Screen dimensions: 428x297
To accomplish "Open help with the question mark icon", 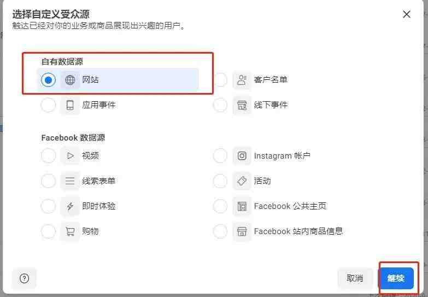I will point(24,278).
